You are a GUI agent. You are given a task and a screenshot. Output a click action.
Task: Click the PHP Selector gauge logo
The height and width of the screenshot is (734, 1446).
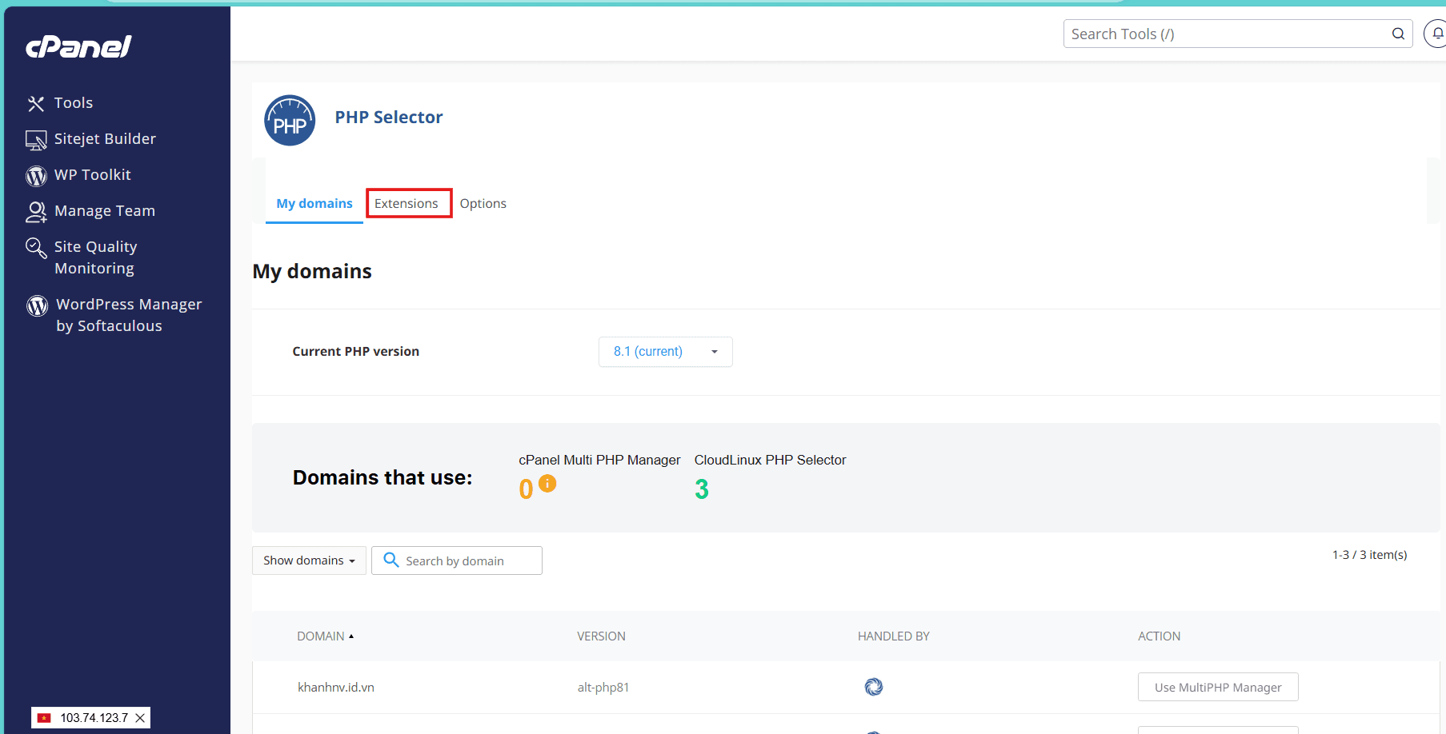(x=290, y=121)
